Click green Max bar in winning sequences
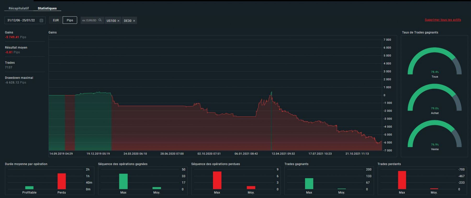Screen dimensions: 471x198 [123, 181]
